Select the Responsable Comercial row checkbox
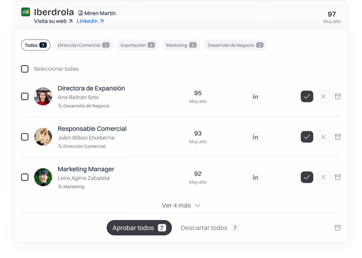The image size is (362, 258). [x=24, y=137]
